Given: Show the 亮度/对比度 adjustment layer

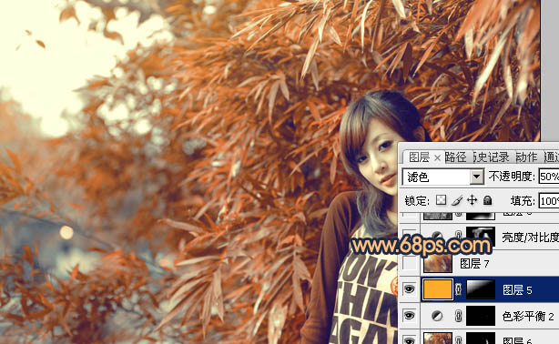Looking at the screenshot, I should (409, 236).
